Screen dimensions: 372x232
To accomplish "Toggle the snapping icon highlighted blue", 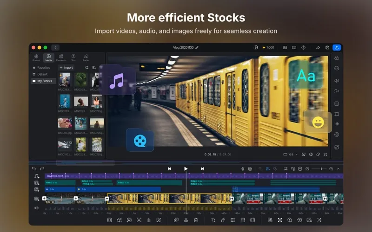I will [268, 169].
